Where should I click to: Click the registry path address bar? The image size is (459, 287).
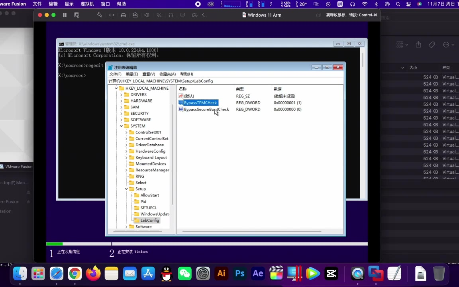click(226, 81)
